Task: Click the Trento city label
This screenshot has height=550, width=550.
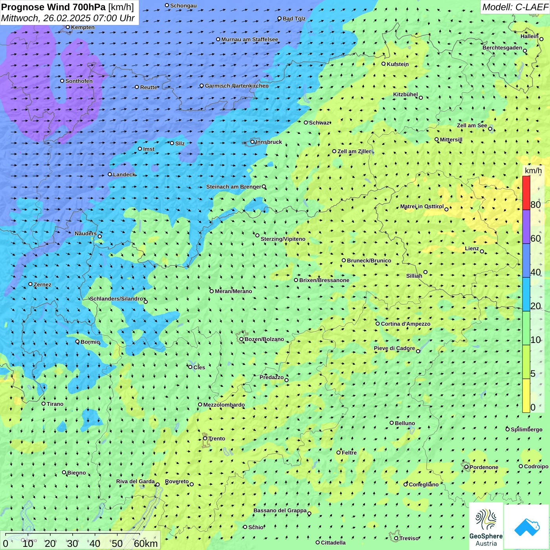Action: click(217, 438)
